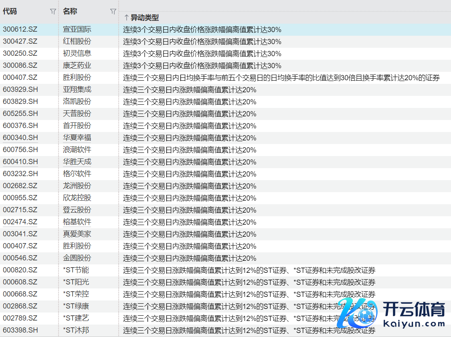
Task: Select the 康芝药业 name cell
Action: point(77,65)
